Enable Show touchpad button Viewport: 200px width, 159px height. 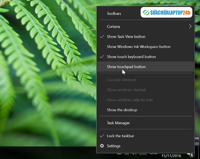click(126, 67)
